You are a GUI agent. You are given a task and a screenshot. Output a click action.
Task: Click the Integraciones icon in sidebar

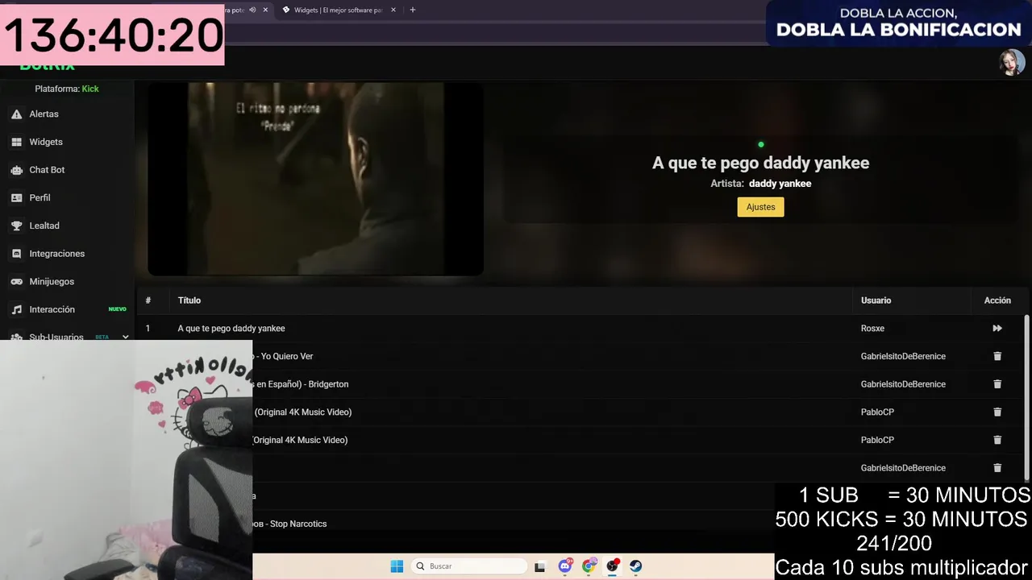(x=16, y=254)
